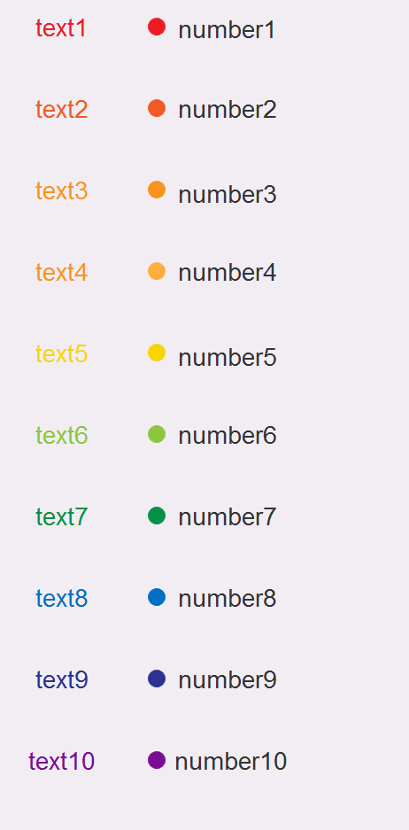Image resolution: width=409 pixels, height=830 pixels.
Task: Select the light orange dot beside number4
Action: pos(157,271)
